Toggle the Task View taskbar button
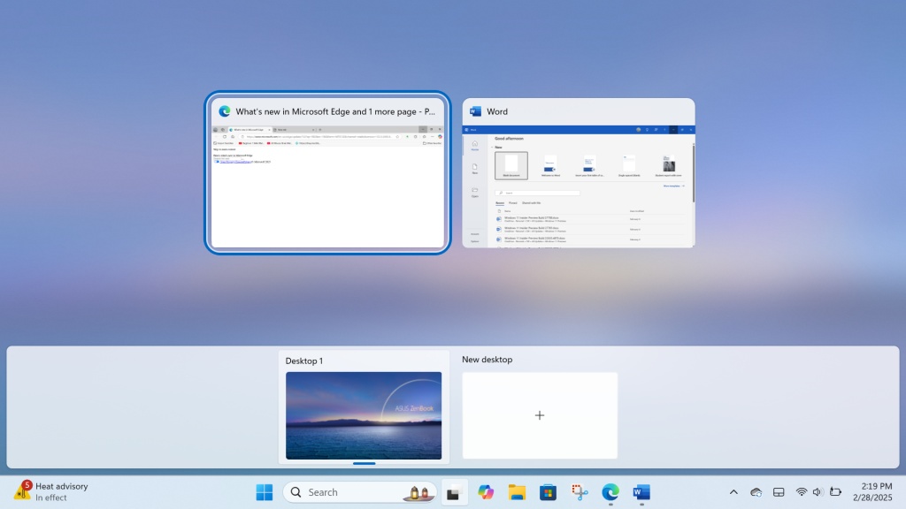Screen dimensions: 906x509 tap(455, 492)
